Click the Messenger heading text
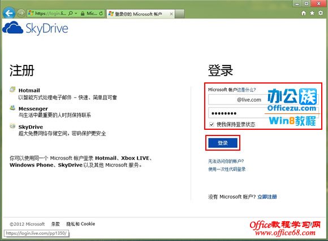Viewport: 328px width, 241px height. click(x=33, y=109)
